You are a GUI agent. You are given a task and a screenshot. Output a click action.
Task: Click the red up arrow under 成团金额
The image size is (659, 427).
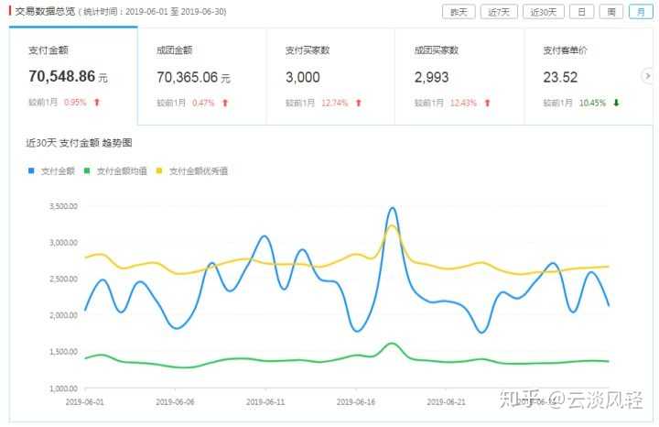225,103
